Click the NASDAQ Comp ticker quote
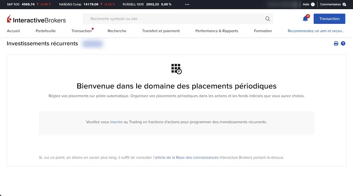The width and height of the screenshot is (353, 196). pos(87,4)
